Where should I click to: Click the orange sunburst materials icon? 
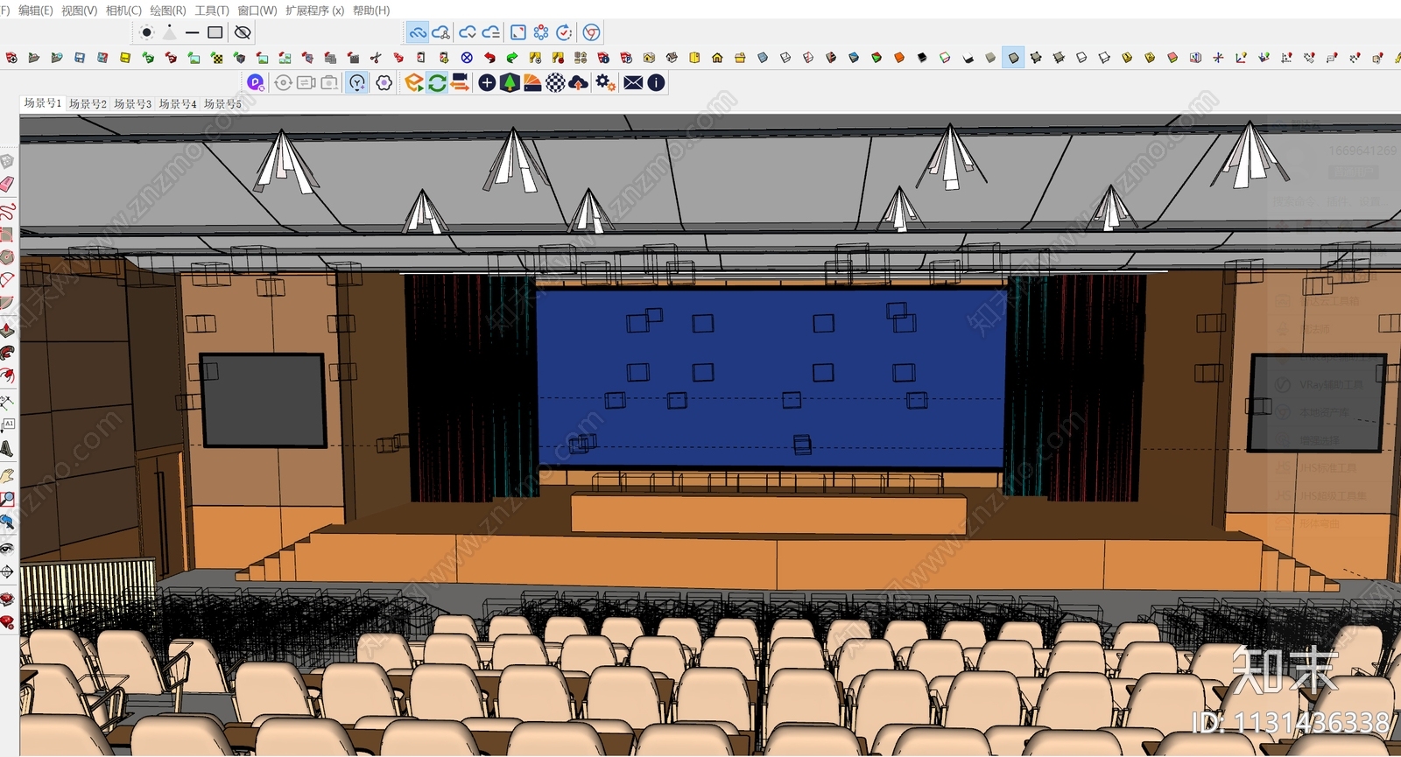pos(532,82)
